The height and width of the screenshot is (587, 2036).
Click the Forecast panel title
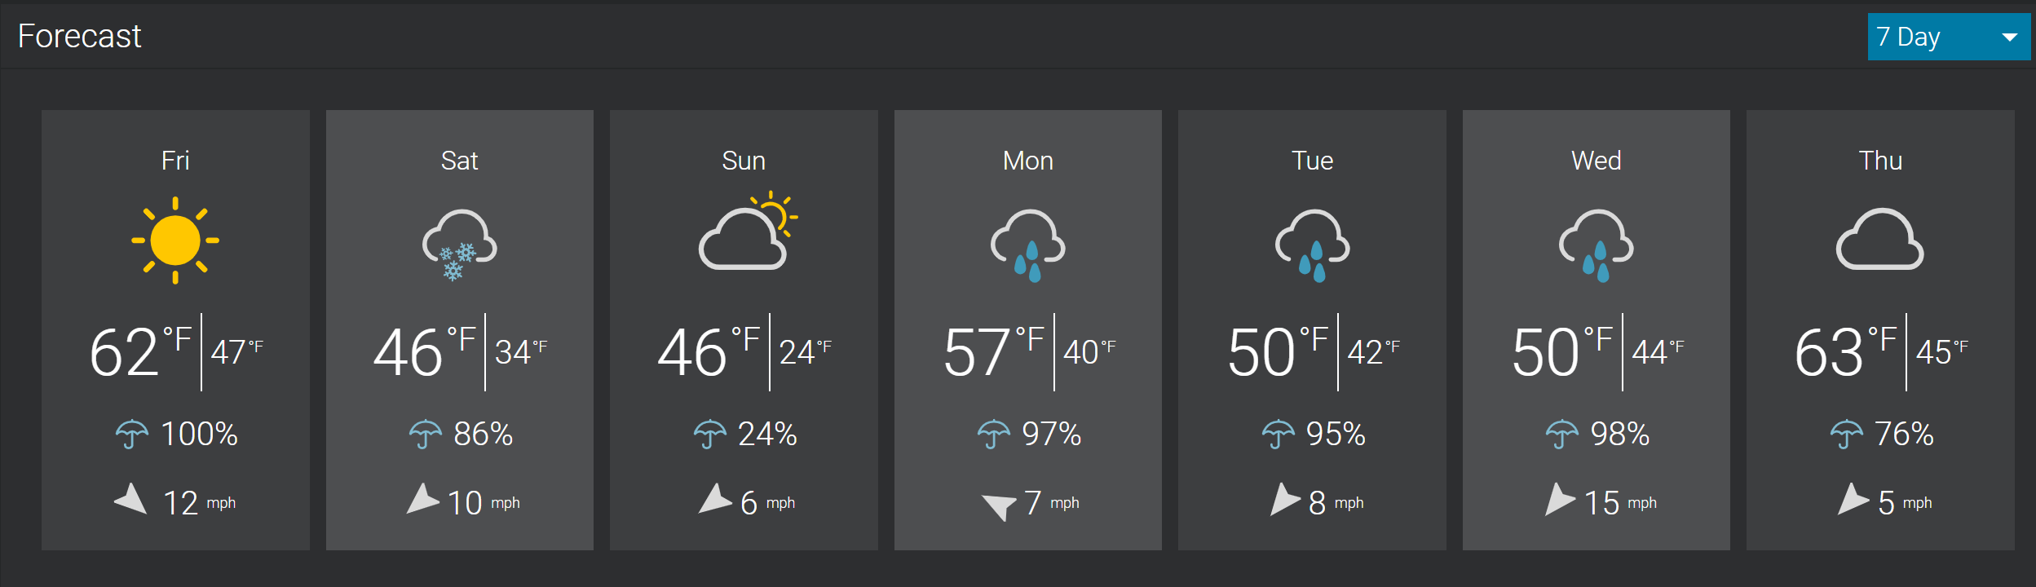click(80, 36)
